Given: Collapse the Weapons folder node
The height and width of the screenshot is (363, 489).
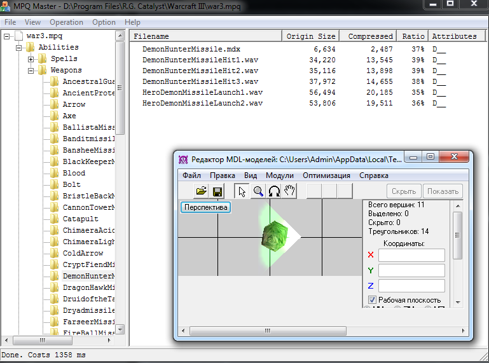Looking at the screenshot, I should tap(31, 71).
